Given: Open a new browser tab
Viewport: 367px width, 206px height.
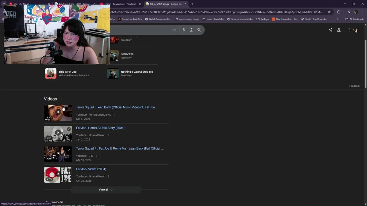Looking at the screenshot, I should click(x=192, y=4).
